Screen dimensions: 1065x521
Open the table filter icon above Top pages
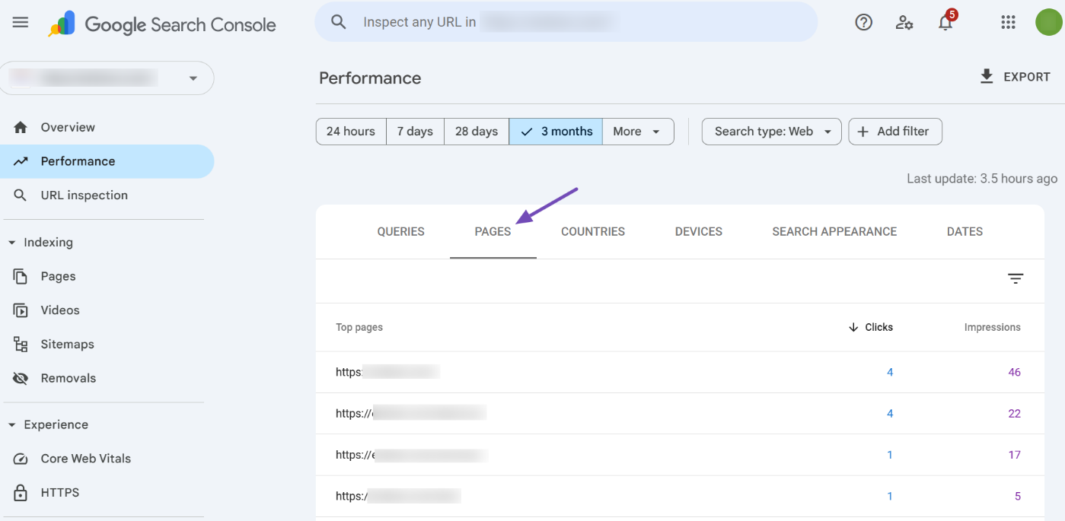pyautogui.click(x=1016, y=278)
